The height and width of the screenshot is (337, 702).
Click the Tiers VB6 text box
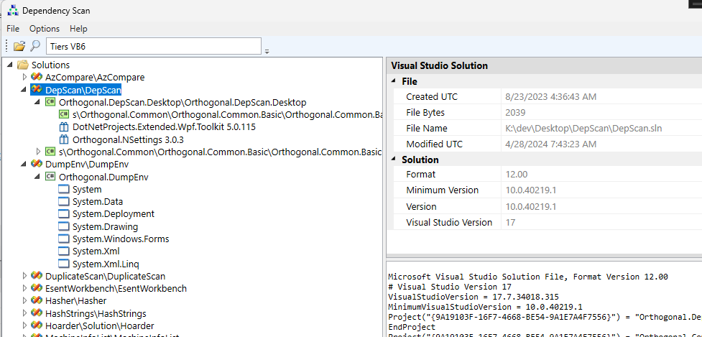tap(154, 46)
